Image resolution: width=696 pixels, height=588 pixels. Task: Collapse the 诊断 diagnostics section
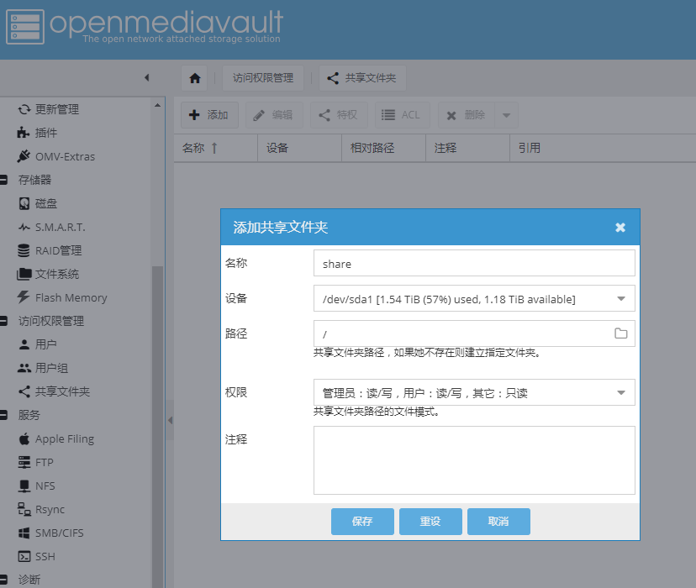(3, 579)
